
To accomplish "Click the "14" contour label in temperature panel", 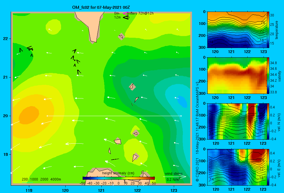I will click(211, 42).
